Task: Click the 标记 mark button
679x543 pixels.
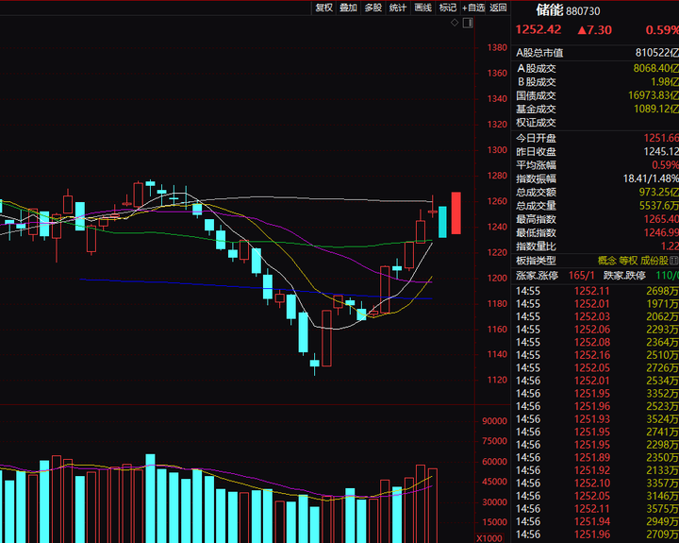Action: point(447,8)
